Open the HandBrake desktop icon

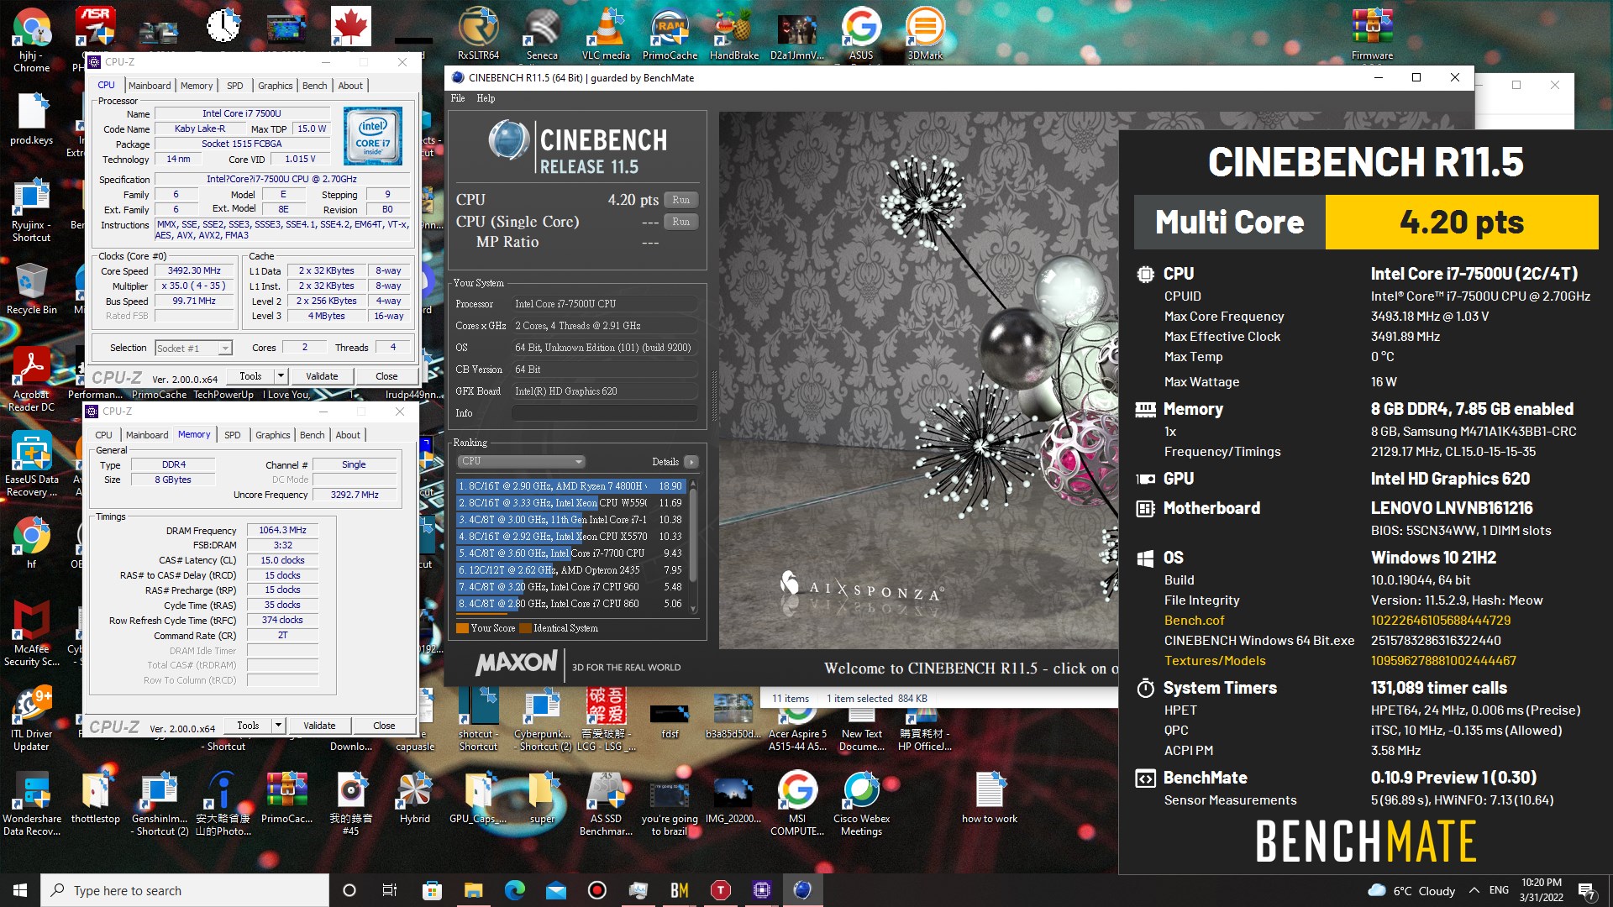pos(733,34)
